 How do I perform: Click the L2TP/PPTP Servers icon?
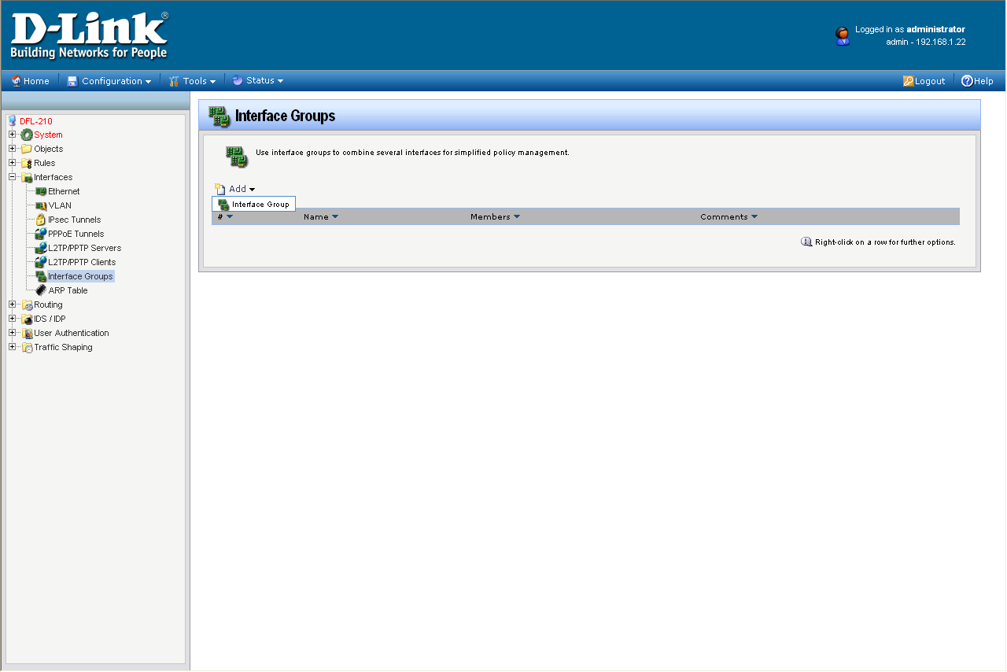pos(41,249)
